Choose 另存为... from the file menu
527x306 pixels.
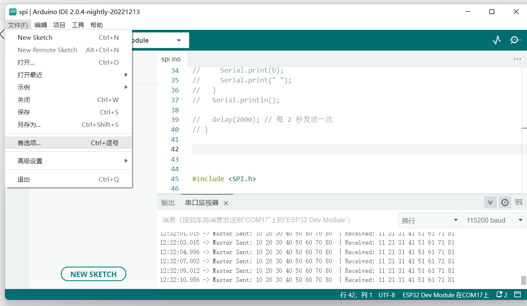pos(68,124)
